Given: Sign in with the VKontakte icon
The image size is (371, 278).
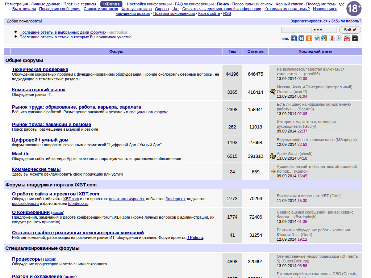Looking at the screenshot, I should click(x=301, y=38).
